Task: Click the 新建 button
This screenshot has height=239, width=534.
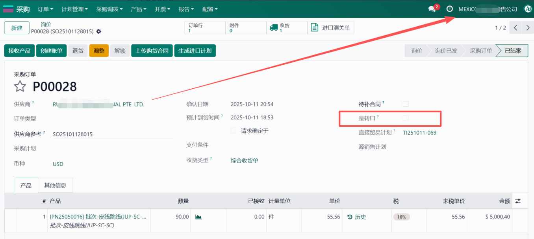Action: (17, 27)
